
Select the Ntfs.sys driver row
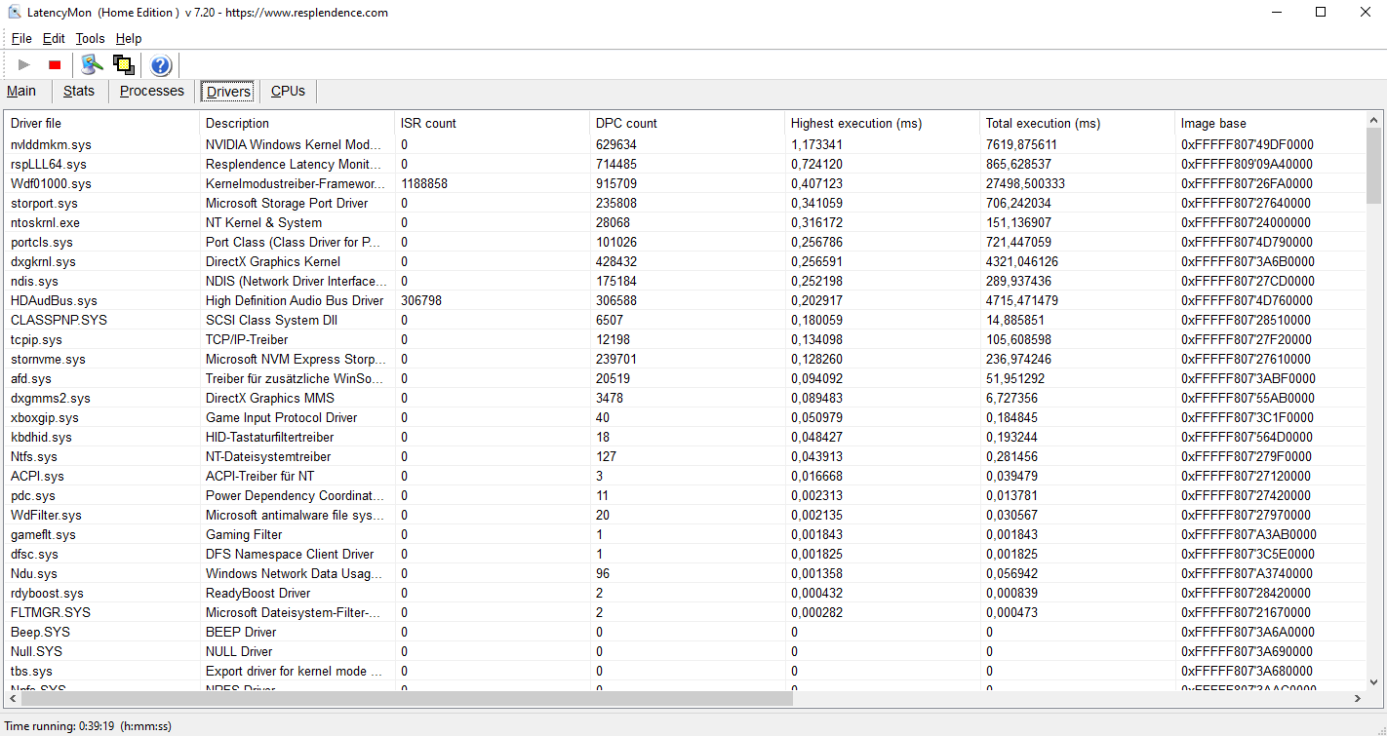(x=685, y=456)
